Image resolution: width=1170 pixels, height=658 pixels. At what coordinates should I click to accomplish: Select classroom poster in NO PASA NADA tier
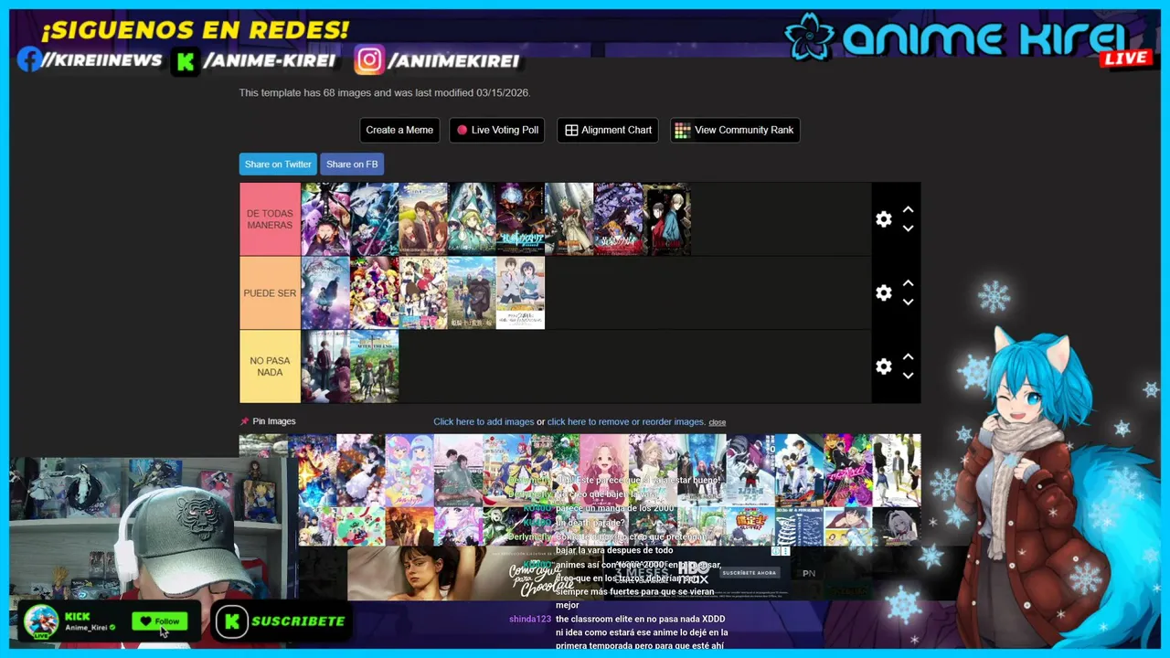[325, 366]
